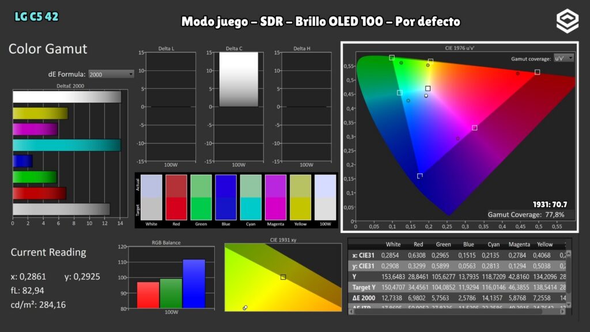Click the Red column header in table
The image size is (590, 332).
click(418, 244)
